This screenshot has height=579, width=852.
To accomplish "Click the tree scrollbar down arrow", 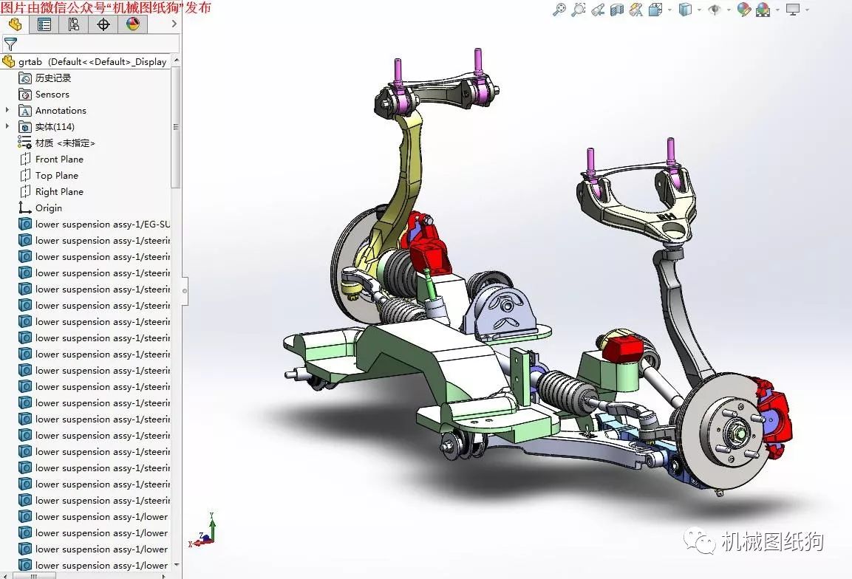I will (176, 565).
